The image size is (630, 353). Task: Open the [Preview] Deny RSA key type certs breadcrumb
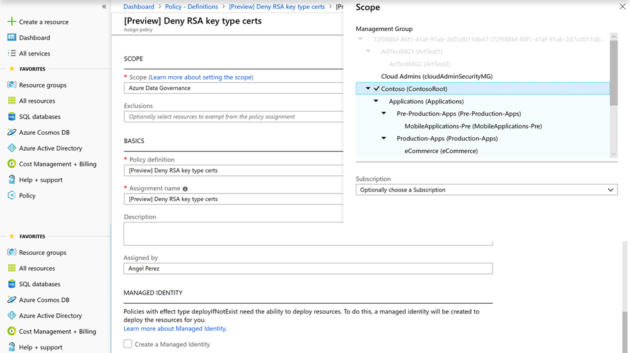(x=277, y=6)
